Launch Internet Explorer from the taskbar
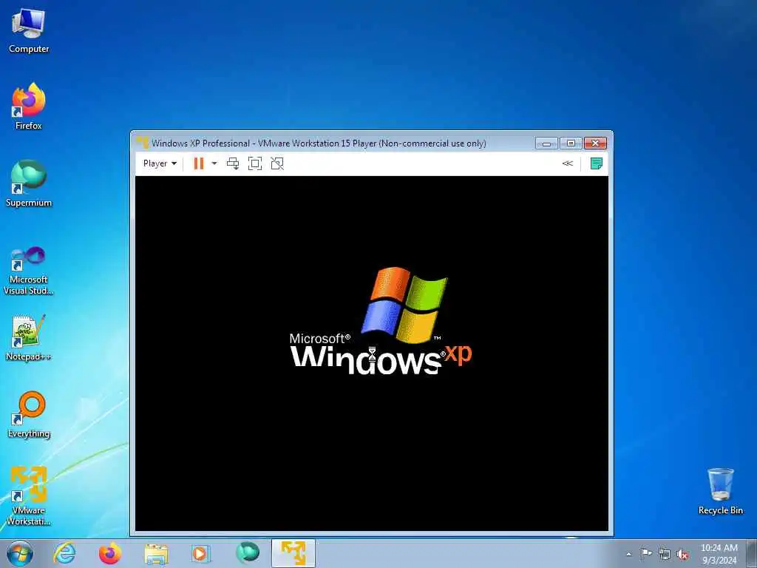Screen dimensions: 757x568 pyautogui.click(x=64, y=553)
